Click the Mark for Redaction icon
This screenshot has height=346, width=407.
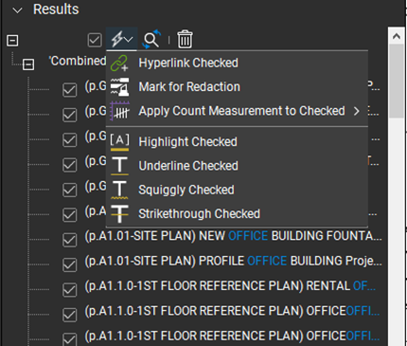point(119,87)
